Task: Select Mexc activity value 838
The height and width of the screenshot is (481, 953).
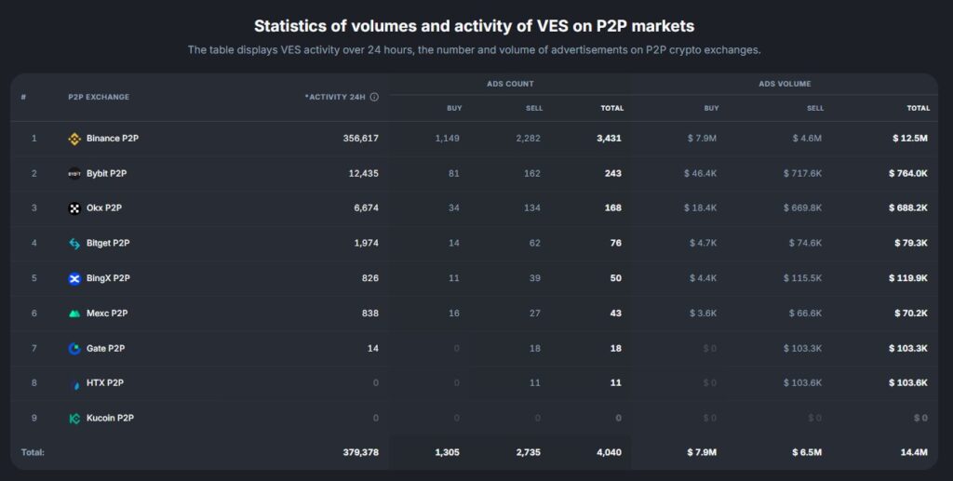Action: (370, 314)
